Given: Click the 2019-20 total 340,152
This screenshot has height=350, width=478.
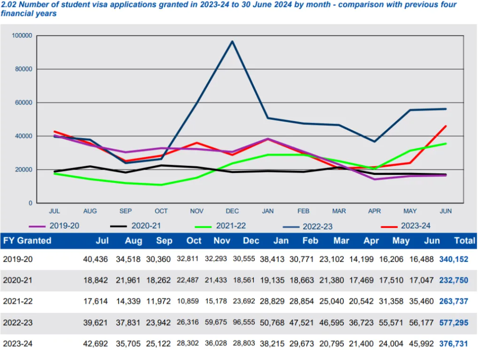Looking at the screenshot, I should point(453,259).
